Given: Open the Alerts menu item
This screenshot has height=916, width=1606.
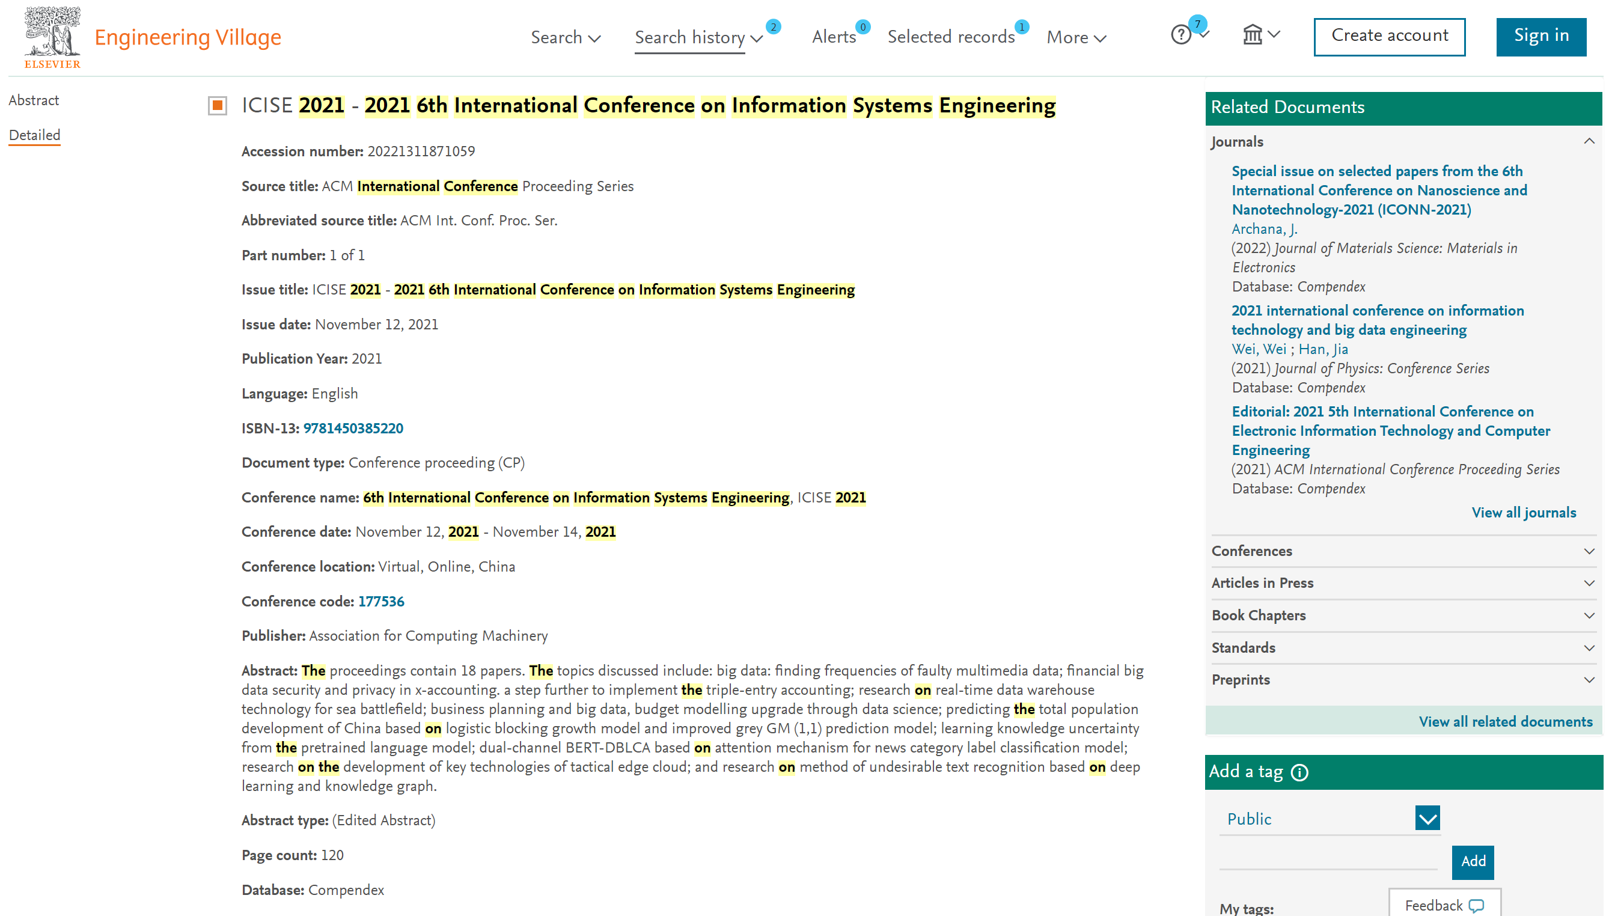Looking at the screenshot, I should click(x=834, y=37).
